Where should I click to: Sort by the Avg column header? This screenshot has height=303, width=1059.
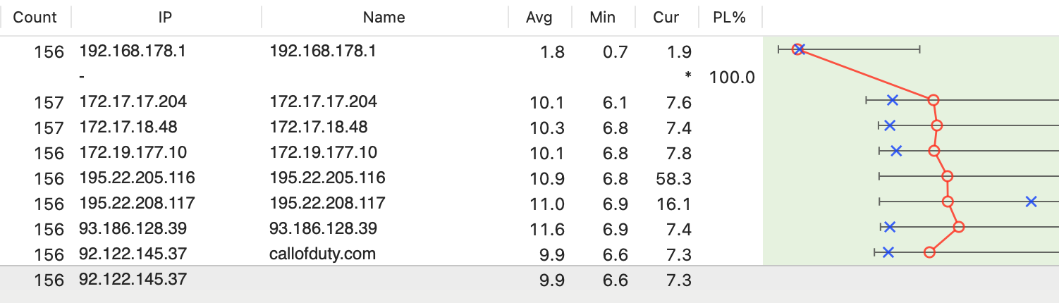pyautogui.click(x=539, y=17)
